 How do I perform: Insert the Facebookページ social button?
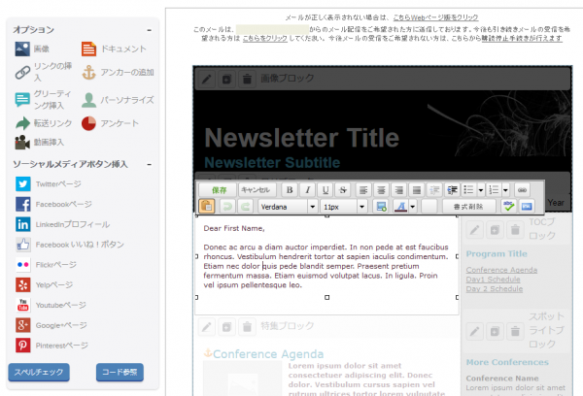coord(53,205)
